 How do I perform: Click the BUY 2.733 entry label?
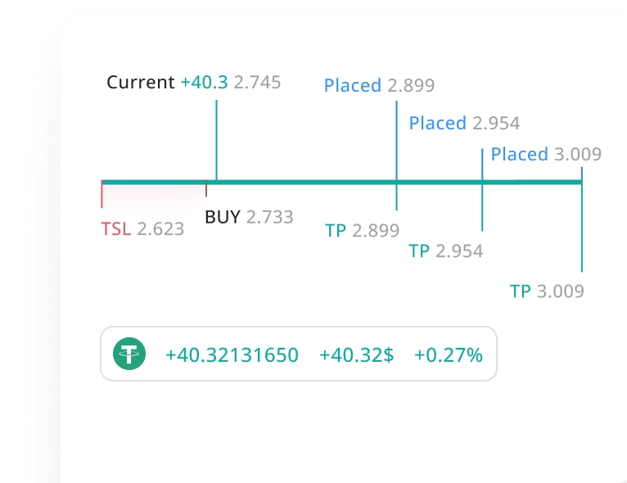[249, 217]
